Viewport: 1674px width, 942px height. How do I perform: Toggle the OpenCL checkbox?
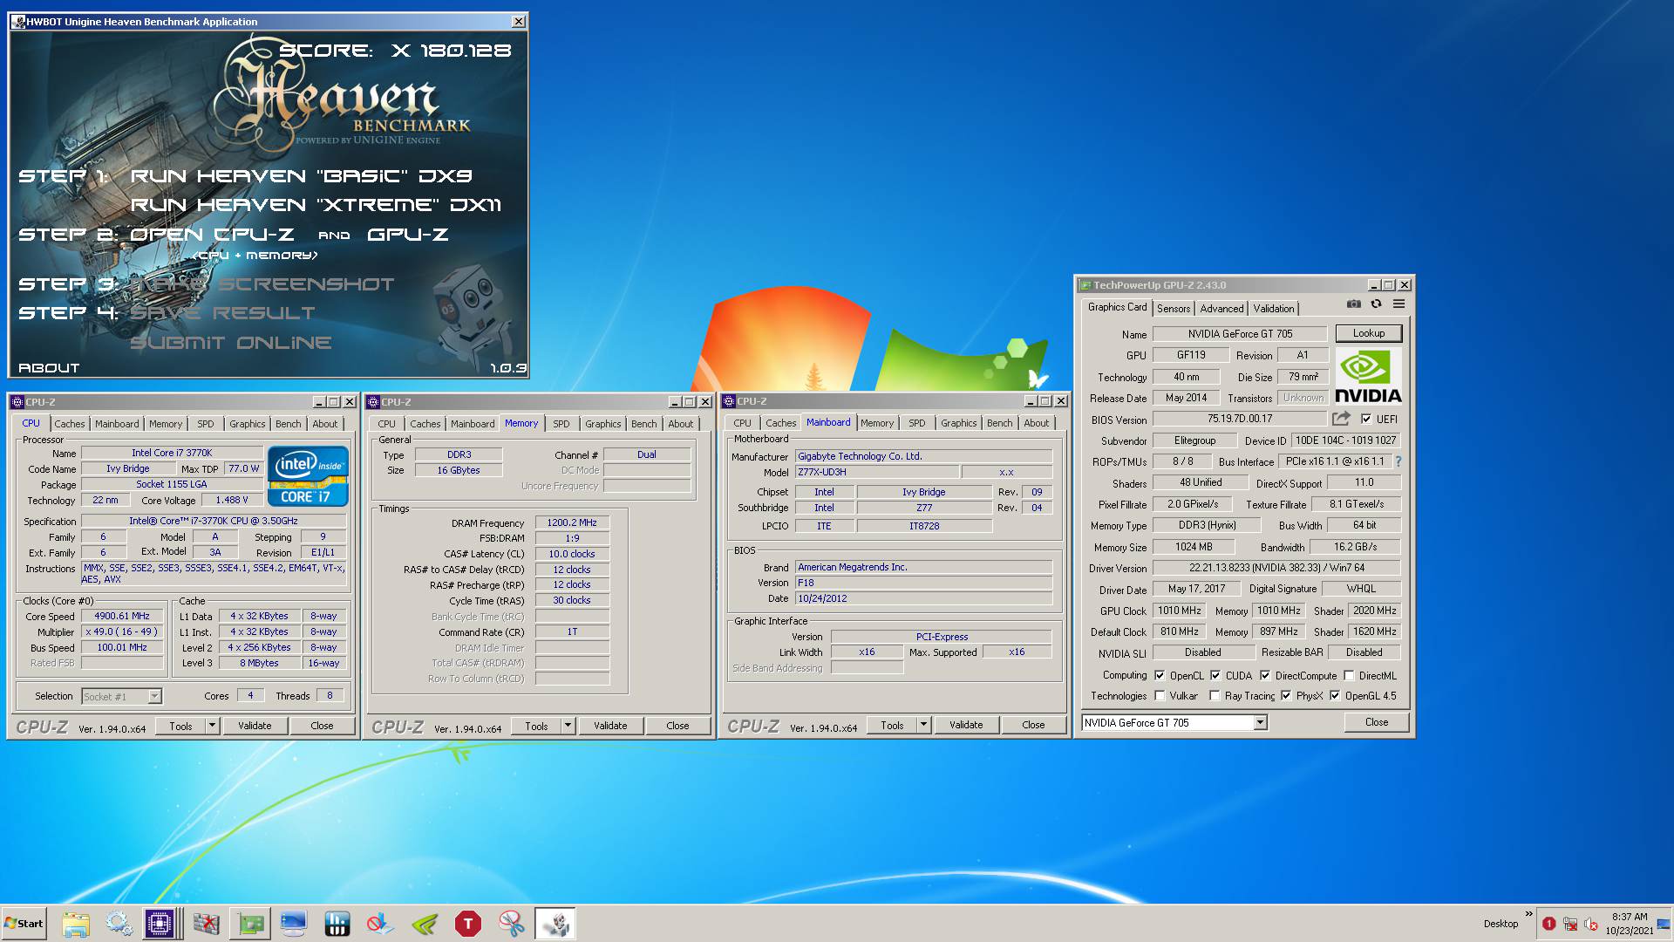[1160, 675]
